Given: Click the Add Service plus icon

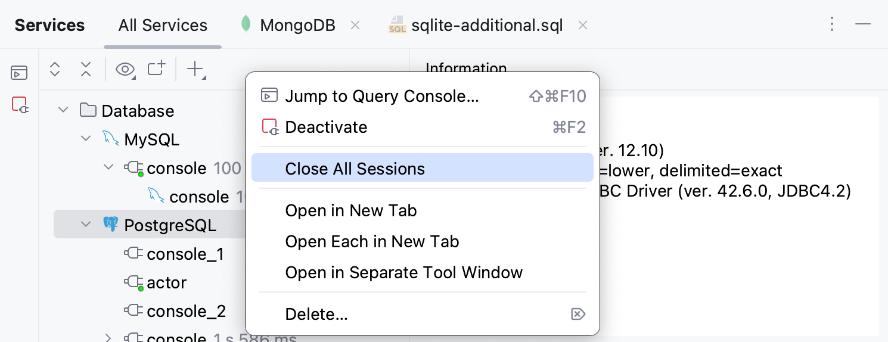Looking at the screenshot, I should [196, 69].
